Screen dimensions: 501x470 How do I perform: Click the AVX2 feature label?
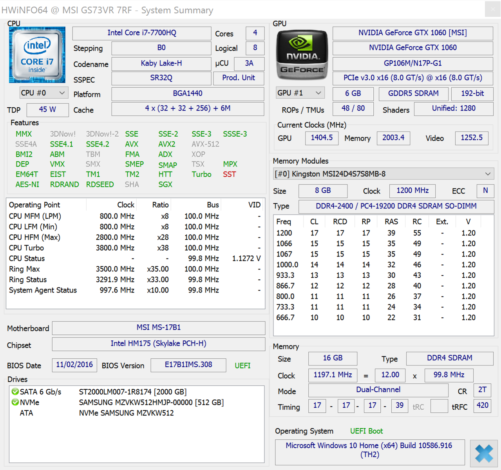tap(167, 144)
